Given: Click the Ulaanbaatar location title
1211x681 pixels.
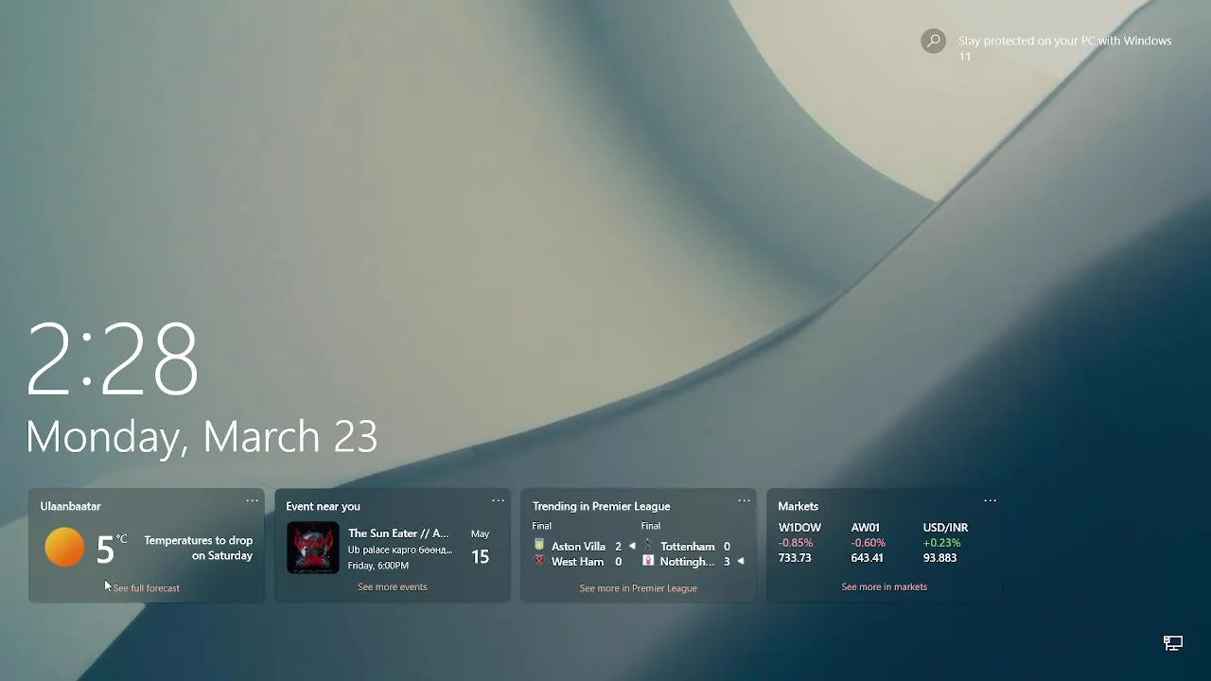Looking at the screenshot, I should (70, 506).
